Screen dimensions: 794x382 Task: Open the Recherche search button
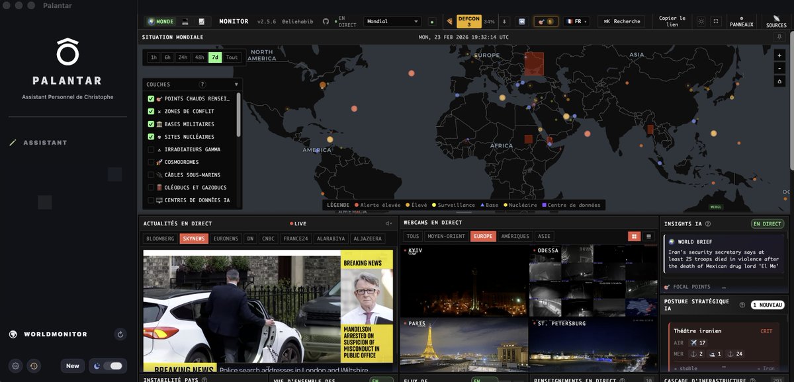pyautogui.click(x=622, y=21)
